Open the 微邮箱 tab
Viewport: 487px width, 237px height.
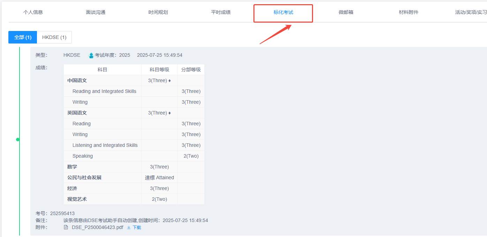(x=346, y=13)
